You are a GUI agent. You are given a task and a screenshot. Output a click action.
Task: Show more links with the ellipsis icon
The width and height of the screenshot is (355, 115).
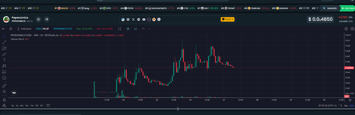click(x=159, y=19)
